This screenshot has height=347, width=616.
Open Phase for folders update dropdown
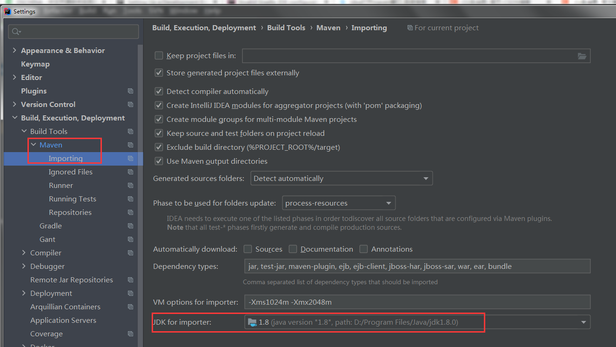pyautogui.click(x=339, y=203)
